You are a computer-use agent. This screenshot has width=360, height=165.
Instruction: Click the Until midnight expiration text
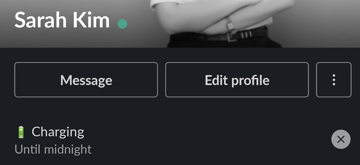[53, 149]
